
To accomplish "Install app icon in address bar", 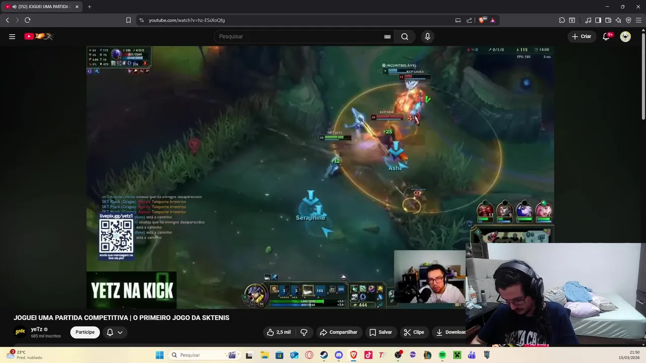I will click(x=458, y=20).
